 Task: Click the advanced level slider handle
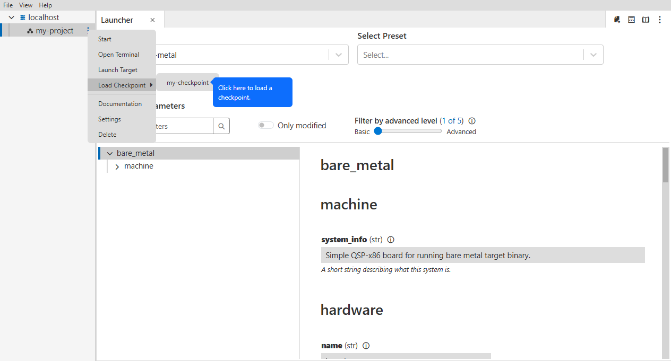378,131
